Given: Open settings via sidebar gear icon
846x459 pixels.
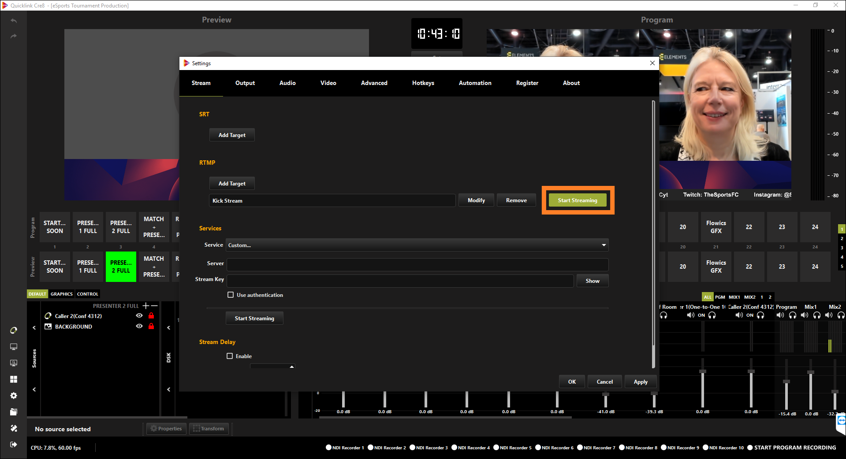Looking at the screenshot, I should pyautogui.click(x=14, y=396).
